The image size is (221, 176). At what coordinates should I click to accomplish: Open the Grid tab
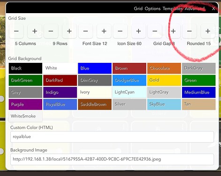click(138, 8)
